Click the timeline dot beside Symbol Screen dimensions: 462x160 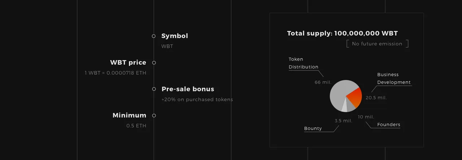(x=154, y=36)
